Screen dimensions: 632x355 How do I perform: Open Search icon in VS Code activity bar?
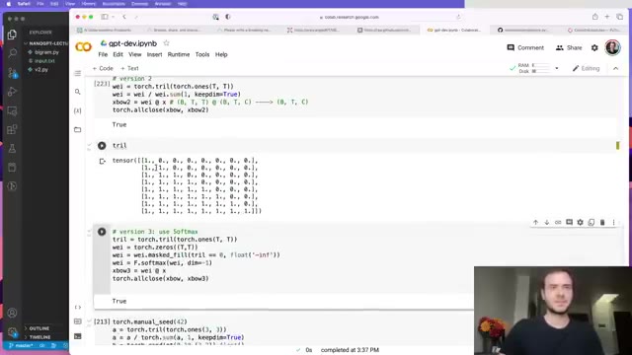coord(12,53)
